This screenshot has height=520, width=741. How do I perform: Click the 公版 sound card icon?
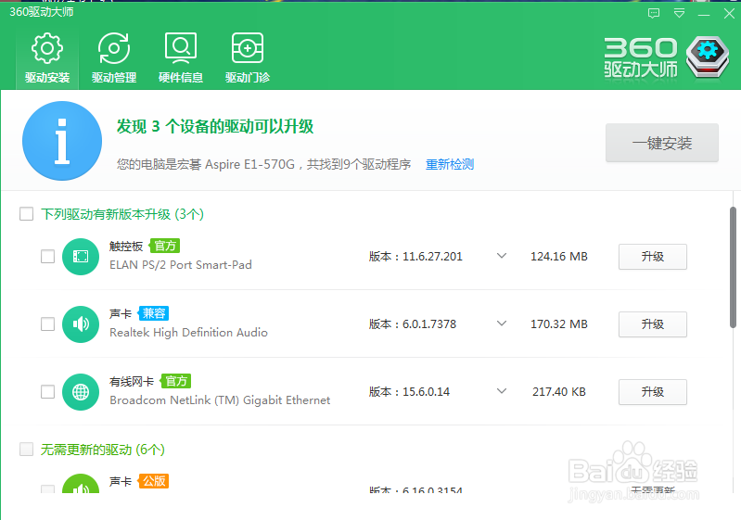pyautogui.click(x=81, y=484)
